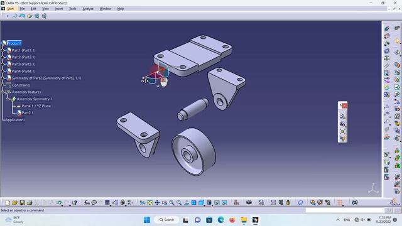Select the Pan view tool
The image size is (402, 226).
point(157,203)
